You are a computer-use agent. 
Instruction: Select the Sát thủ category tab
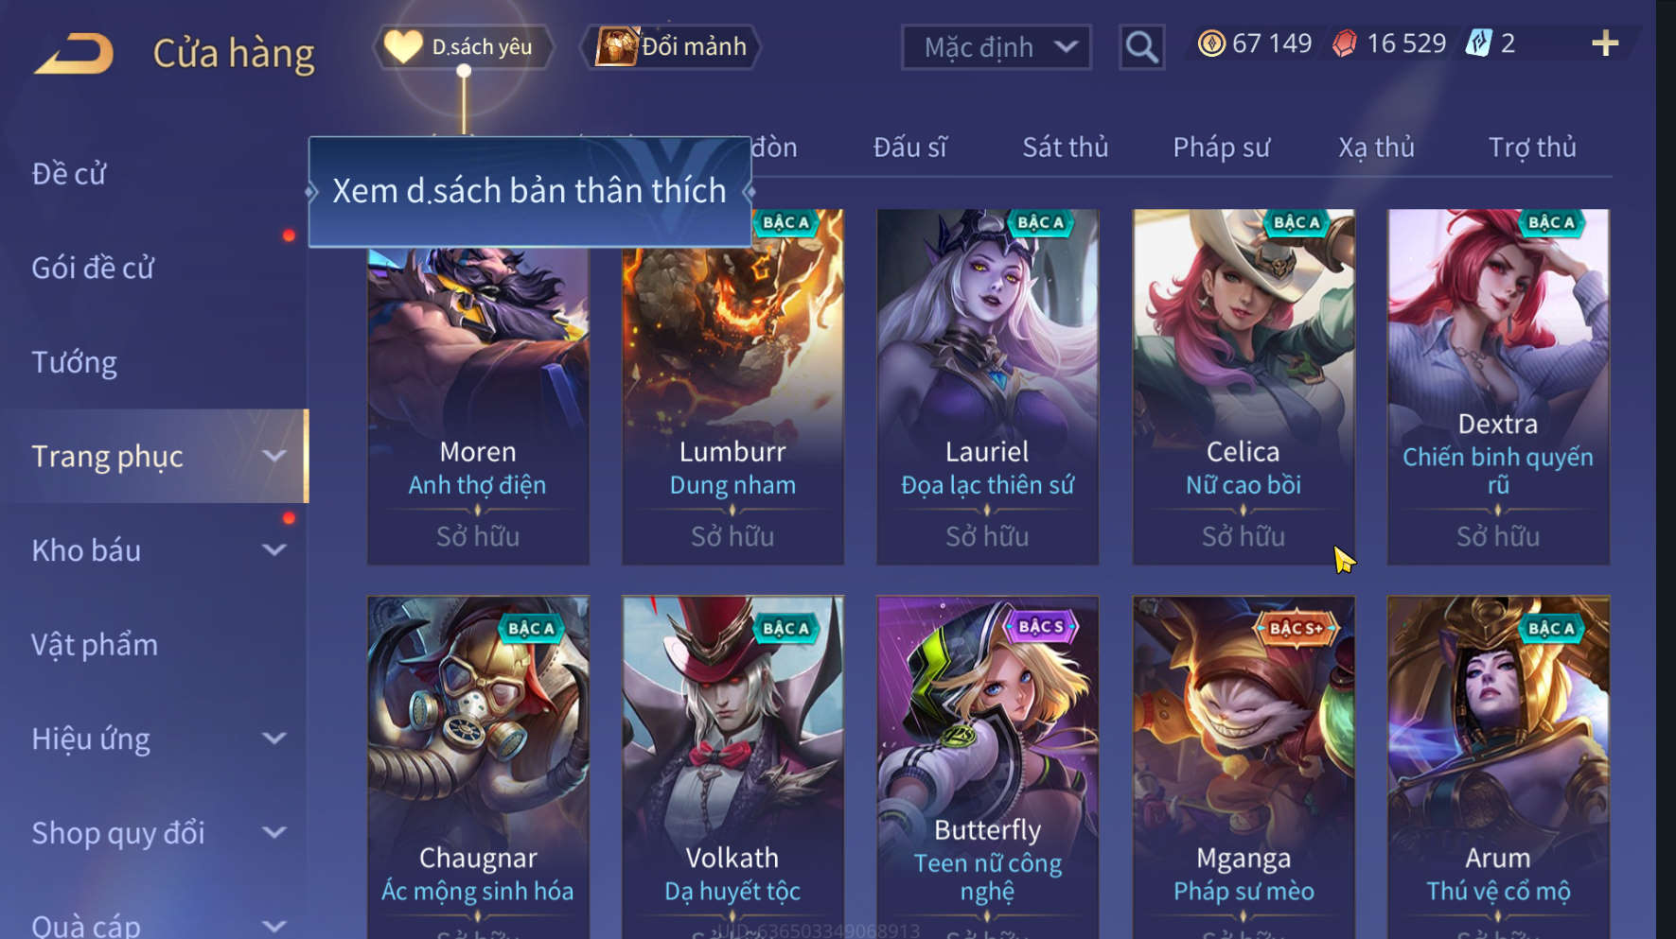[x=1065, y=147]
